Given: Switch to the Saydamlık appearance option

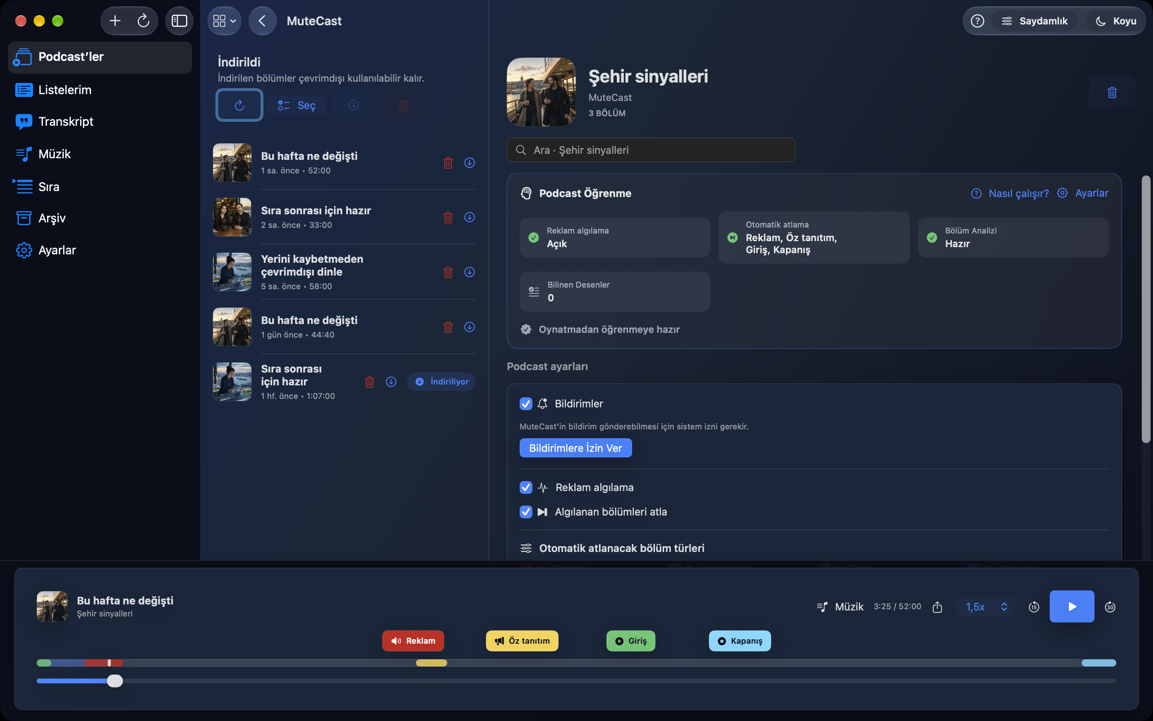Looking at the screenshot, I should (1034, 21).
